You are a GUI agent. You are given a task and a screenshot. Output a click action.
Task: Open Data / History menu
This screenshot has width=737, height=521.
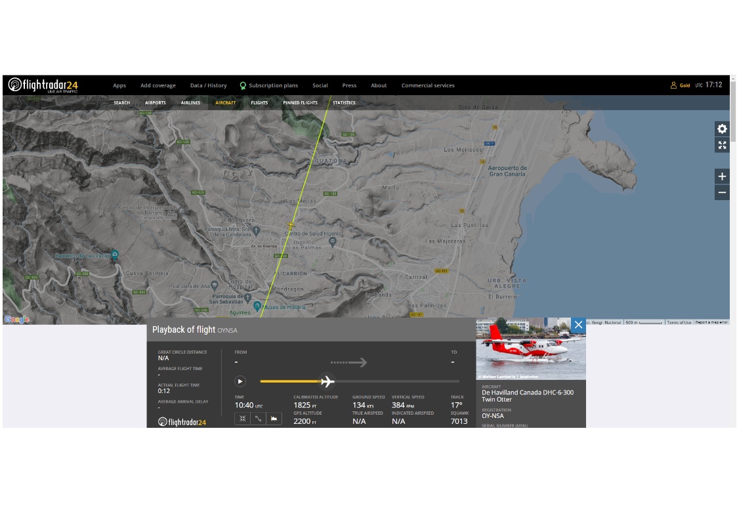(208, 85)
